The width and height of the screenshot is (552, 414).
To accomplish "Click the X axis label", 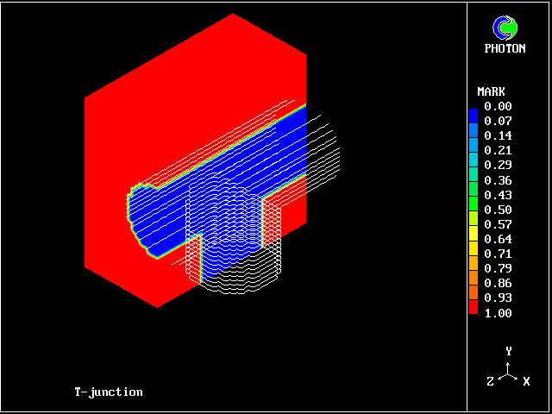I will tap(526, 380).
